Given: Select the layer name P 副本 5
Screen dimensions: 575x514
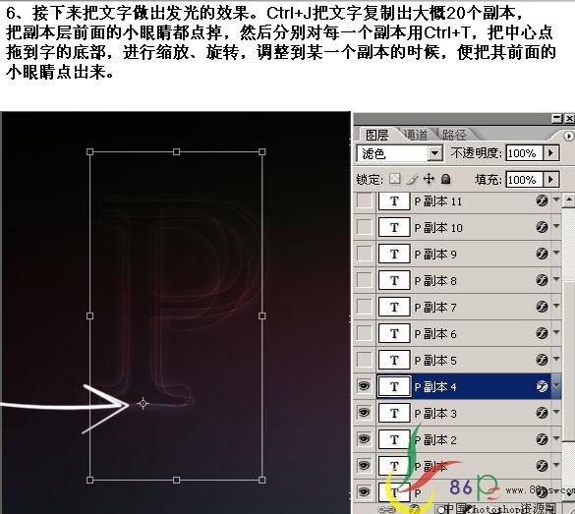Looking at the screenshot, I should 435,361.
